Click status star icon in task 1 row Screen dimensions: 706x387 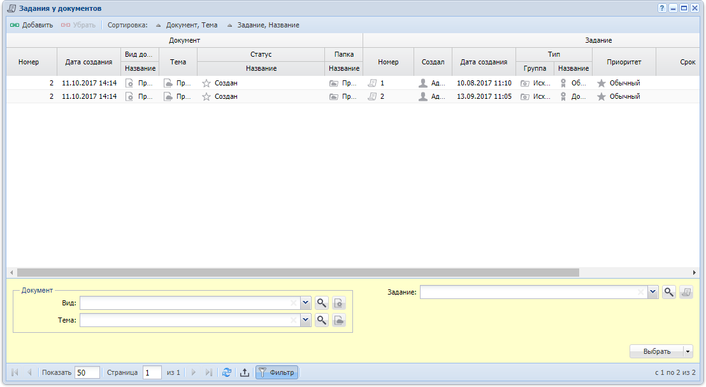(x=206, y=83)
